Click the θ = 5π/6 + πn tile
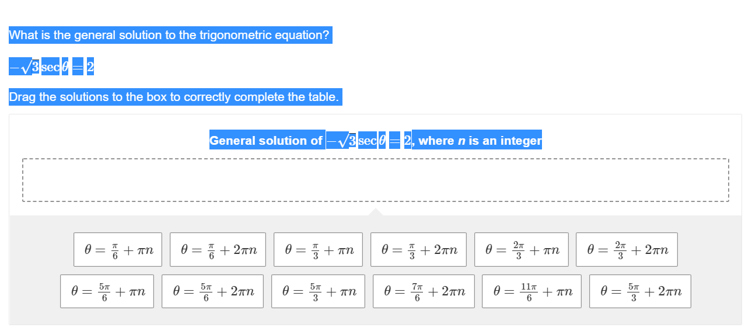The width and height of the screenshot is (752, 331). 107,291
